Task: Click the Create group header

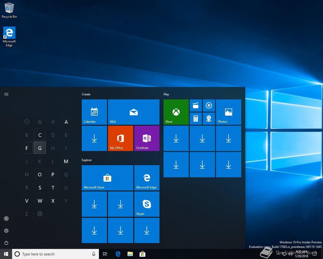Action: coord(86,94)
